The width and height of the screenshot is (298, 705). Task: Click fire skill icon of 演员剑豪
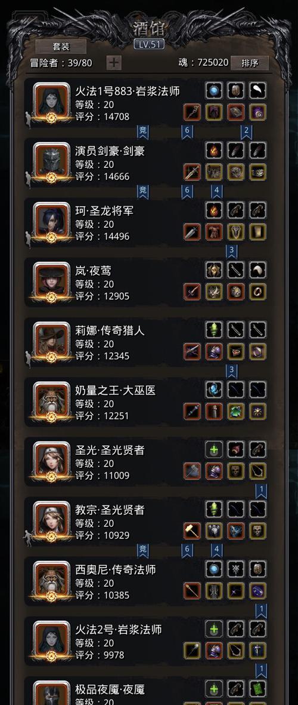tap(214, 150)
